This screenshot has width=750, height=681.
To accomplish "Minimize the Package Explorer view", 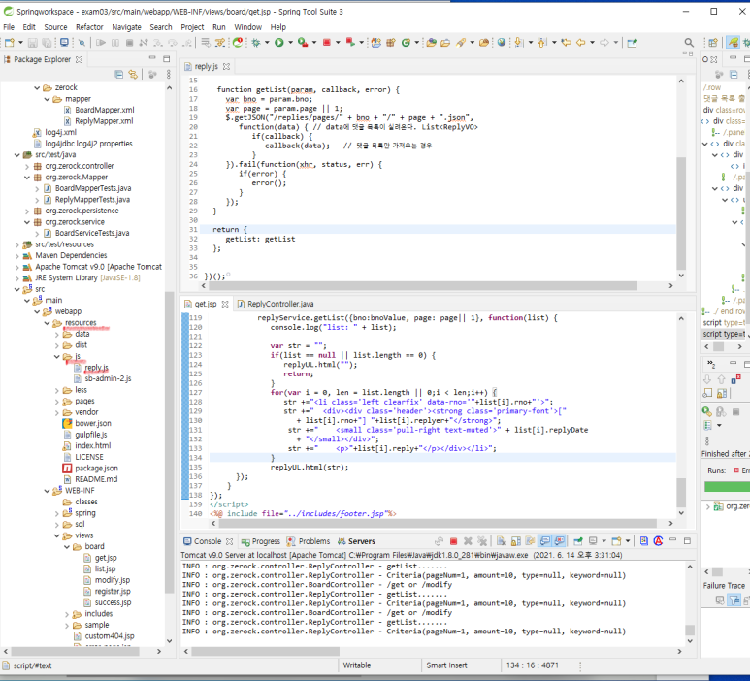I will 152,58.
